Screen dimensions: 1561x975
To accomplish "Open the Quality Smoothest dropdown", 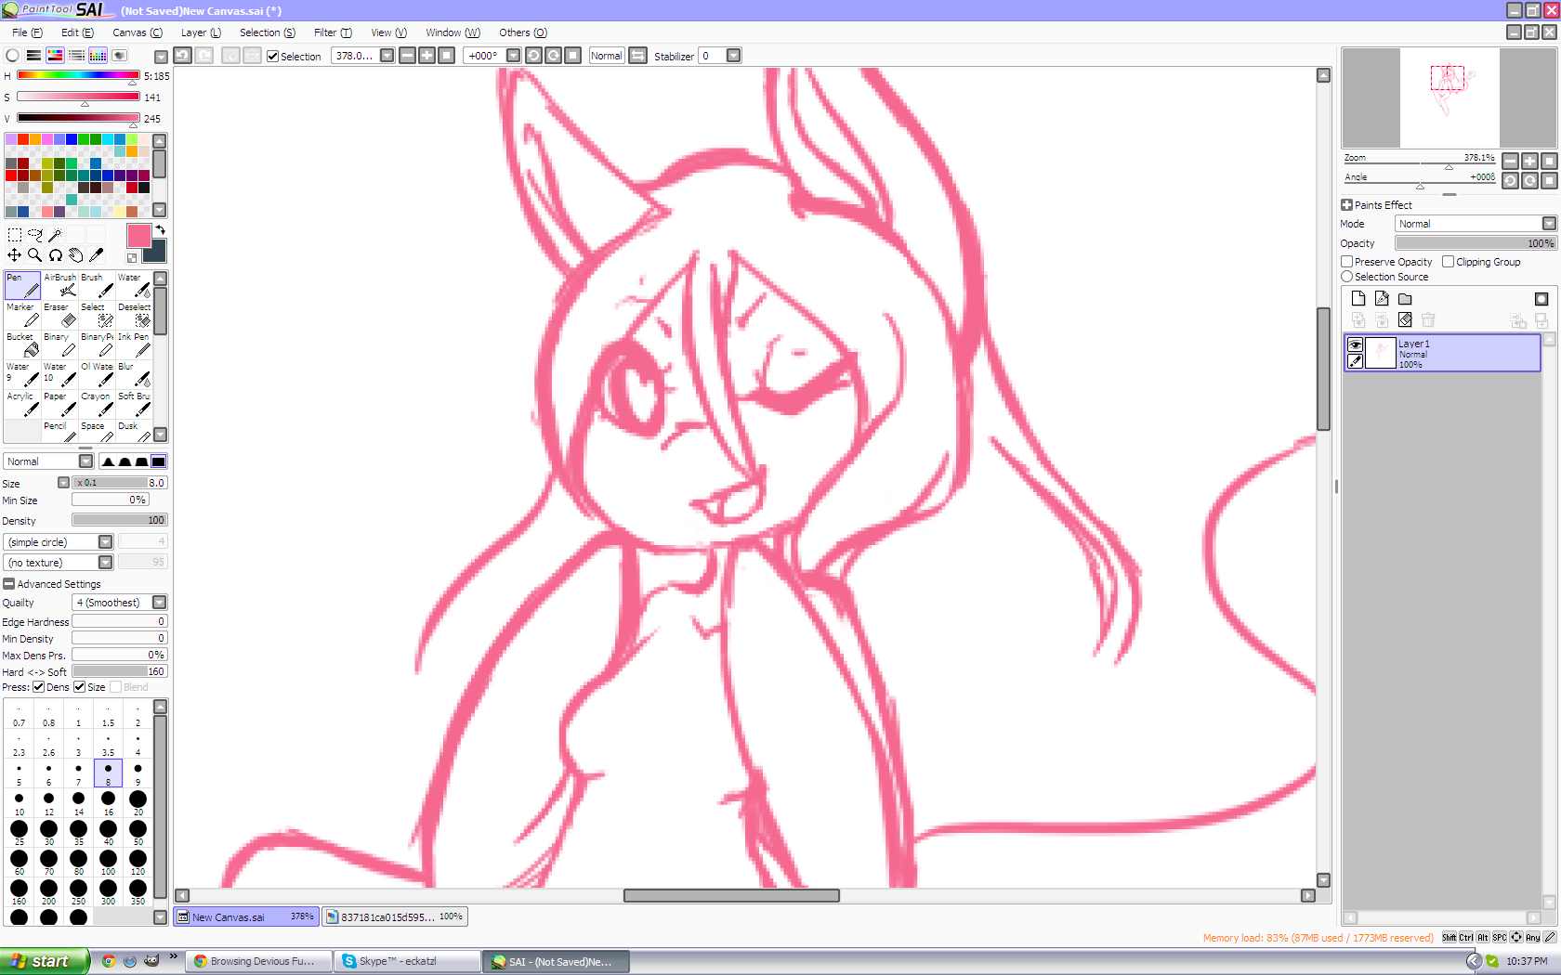I will (159, 603).
